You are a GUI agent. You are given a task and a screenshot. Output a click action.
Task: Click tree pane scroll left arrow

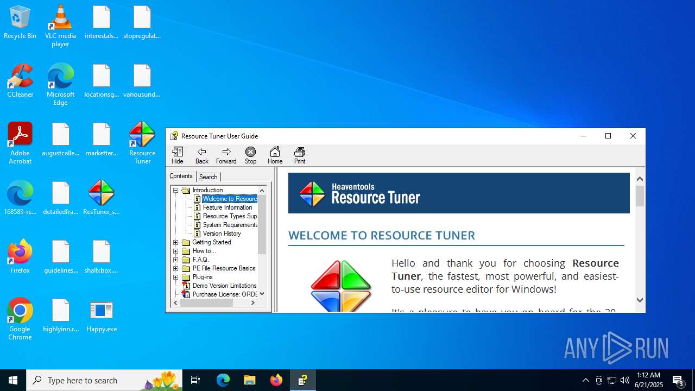tap(175, 302)
